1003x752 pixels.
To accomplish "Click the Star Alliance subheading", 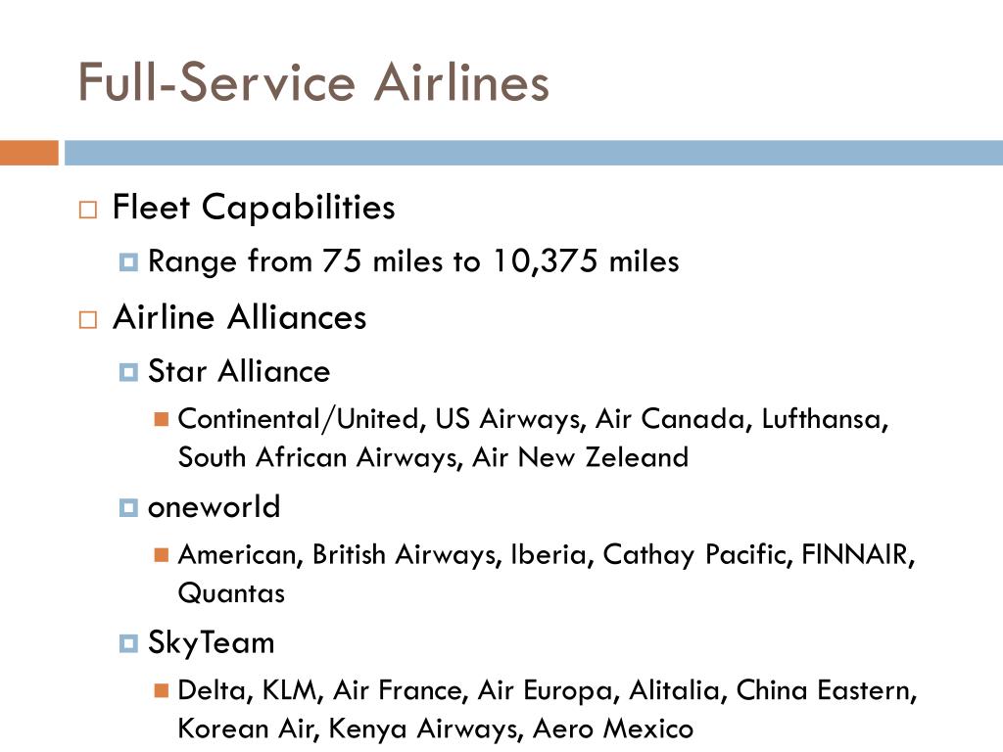I will (239, 371).
